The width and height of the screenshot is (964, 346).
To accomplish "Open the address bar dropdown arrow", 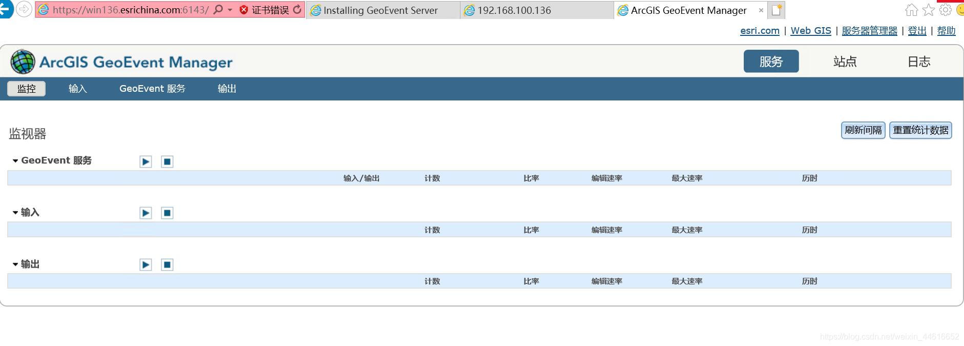I will tap(229, 10).
